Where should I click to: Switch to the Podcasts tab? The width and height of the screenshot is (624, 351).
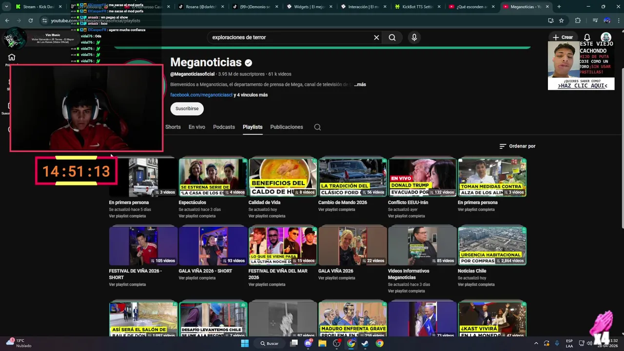224,127
